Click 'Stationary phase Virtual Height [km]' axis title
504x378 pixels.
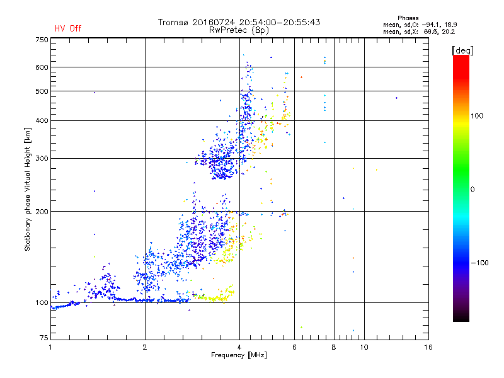point(28,190)
